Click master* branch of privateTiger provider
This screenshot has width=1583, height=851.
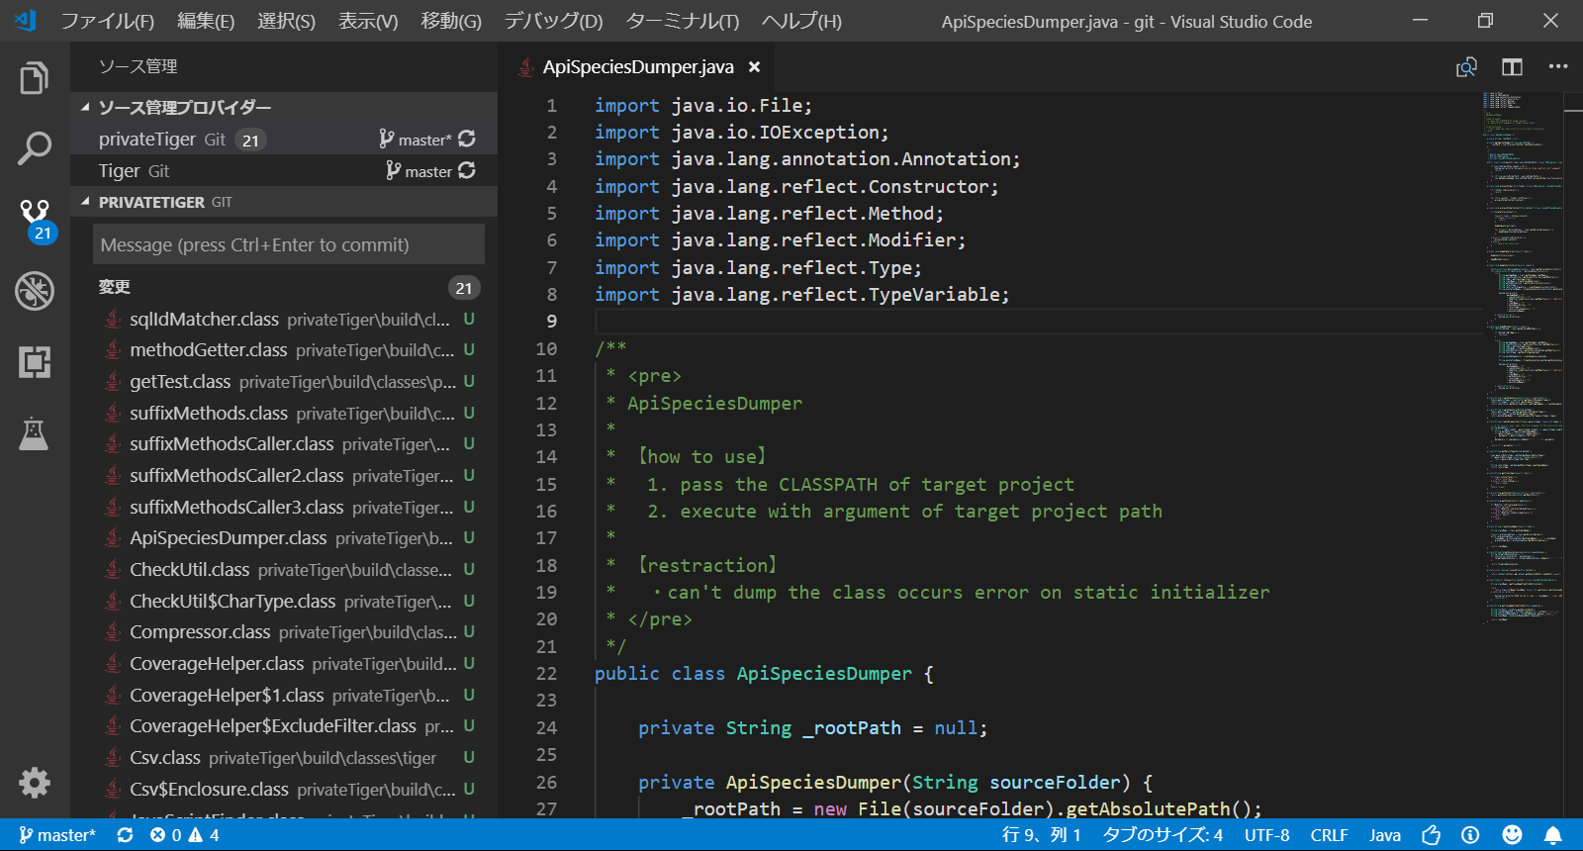415,140
